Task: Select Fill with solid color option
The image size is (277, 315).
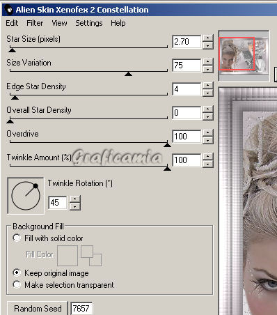Action: click(x=17, y=238)
